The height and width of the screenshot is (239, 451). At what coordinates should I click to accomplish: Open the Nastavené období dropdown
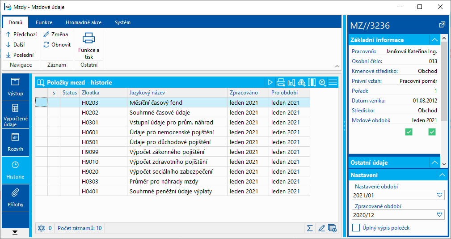coord(439,195)
